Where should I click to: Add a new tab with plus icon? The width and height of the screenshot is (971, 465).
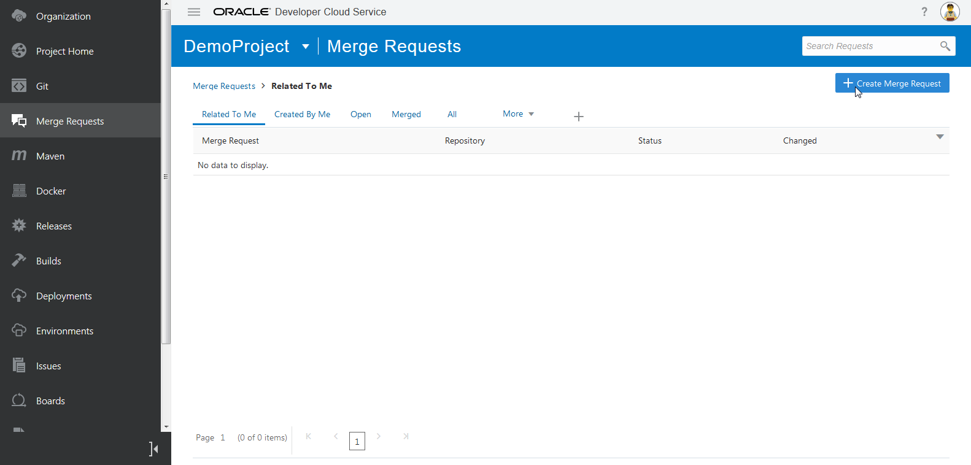tap(578, 117)
